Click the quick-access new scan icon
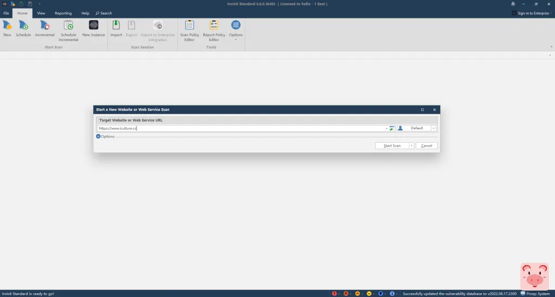The width and height of the screenshot is (555, 297). coord(13,4)
